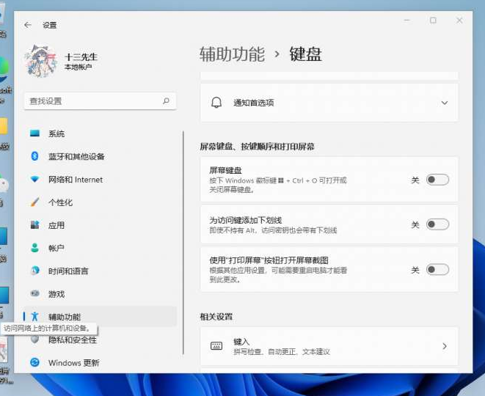Click the Bluetooth icon for 蓝牙和其他设备
The image size is (485, 396).
pyautogui.click(x=34, y=156)
